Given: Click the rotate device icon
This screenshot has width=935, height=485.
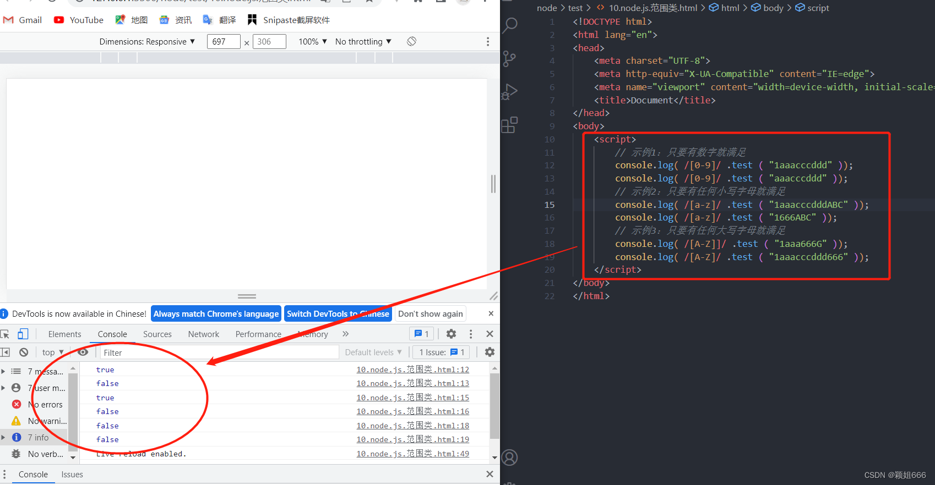Looking at the screenshot, I should [x=411, y=41].
